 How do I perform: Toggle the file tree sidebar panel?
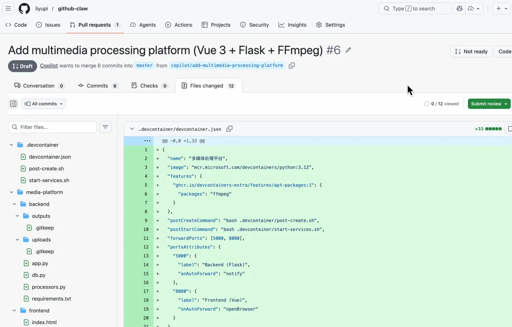(13, 104)
